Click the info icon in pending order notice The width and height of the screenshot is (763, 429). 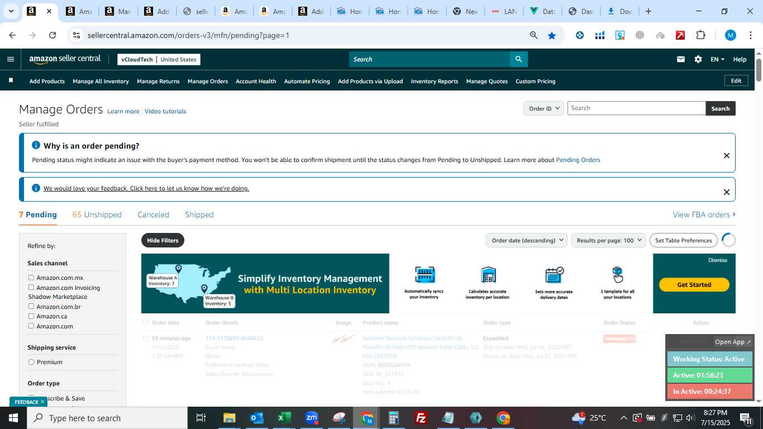point(36,145)
